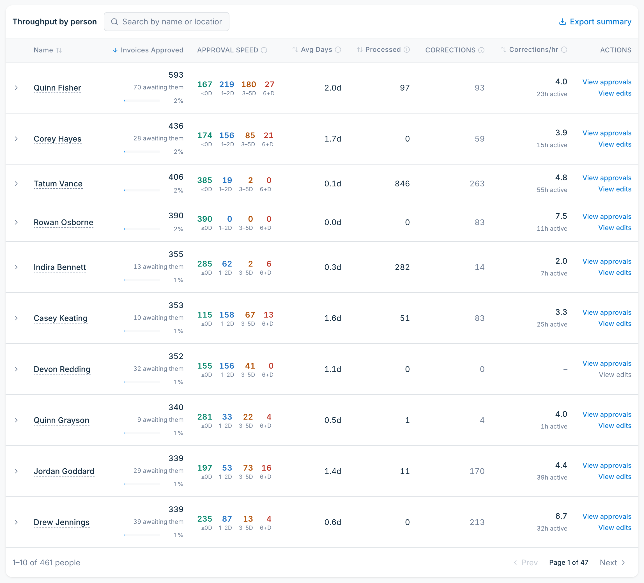The image size is (644, 583).
Task: Click the Corrections column info icon
Action: click(x=481, y=50)
